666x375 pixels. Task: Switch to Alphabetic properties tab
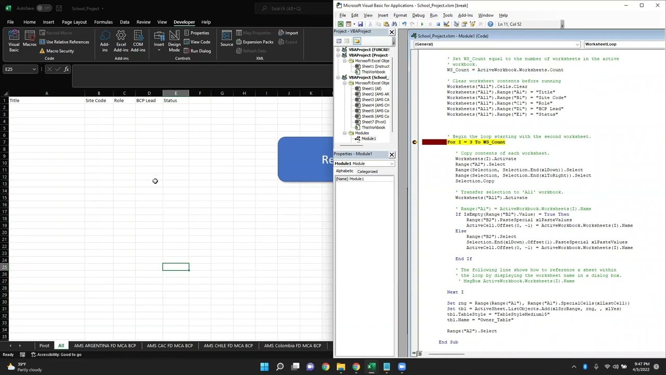coord(344,171)
